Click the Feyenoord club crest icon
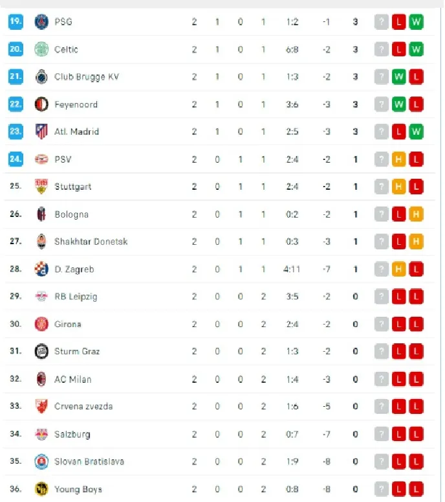The image size is (445, 502). pos(41,104)
